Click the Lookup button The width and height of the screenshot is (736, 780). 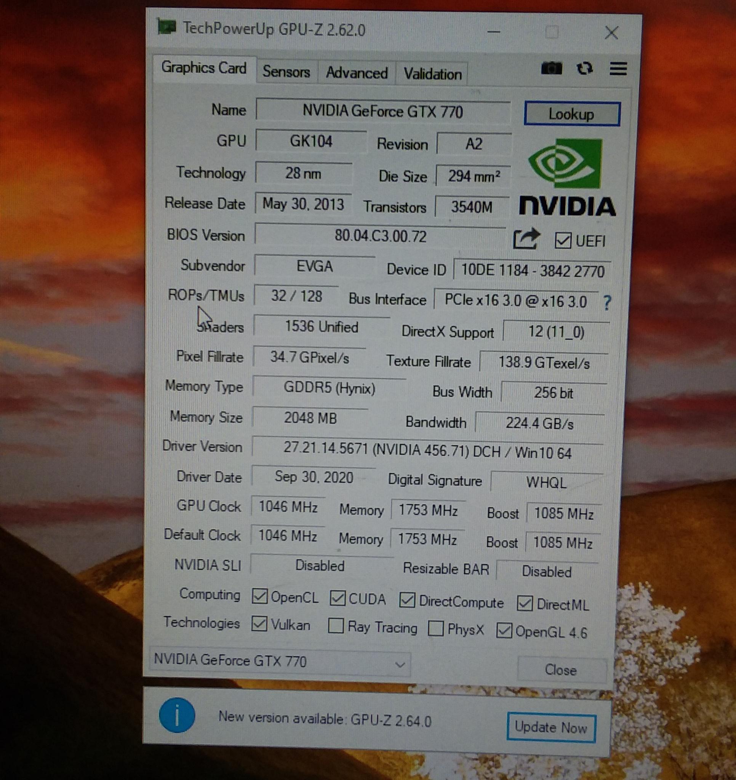[x=572, y=114]
